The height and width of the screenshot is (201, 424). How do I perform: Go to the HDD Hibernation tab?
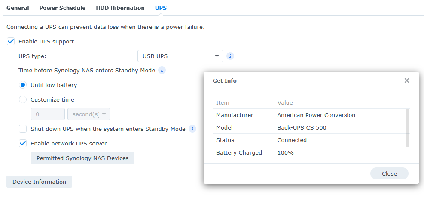tap(120, 8)
